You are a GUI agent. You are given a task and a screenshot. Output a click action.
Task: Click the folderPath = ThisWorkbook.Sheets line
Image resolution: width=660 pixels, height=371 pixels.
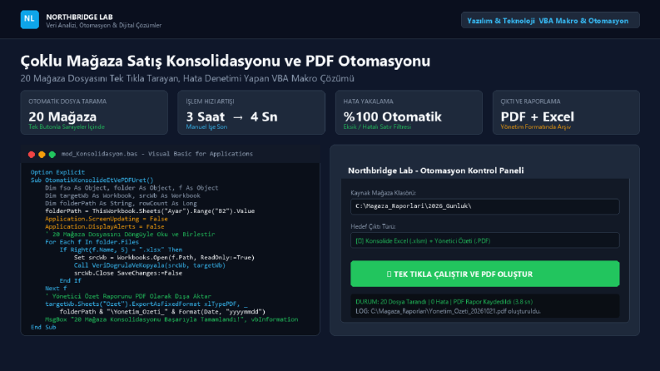(x=150, y=210)
